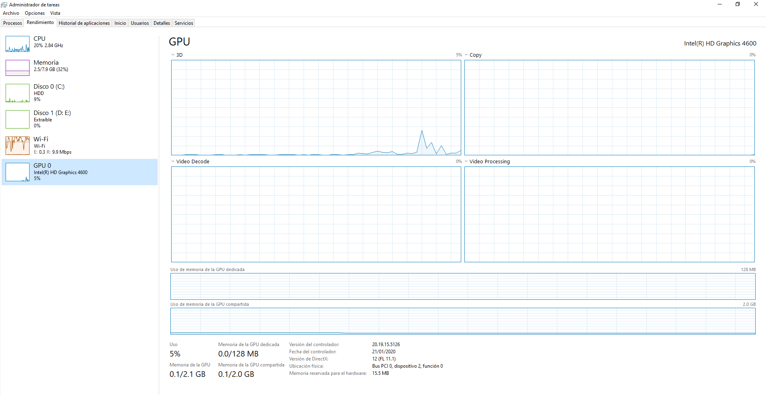Click the driver date 21/01/2020
This screenshot has height=398, width=766.
point(384,352)
